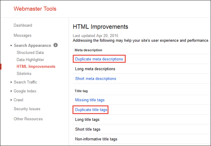The image size is (211, 146).
Task: Click the Non-informative title tags row
Action: (x=142, y=139)
